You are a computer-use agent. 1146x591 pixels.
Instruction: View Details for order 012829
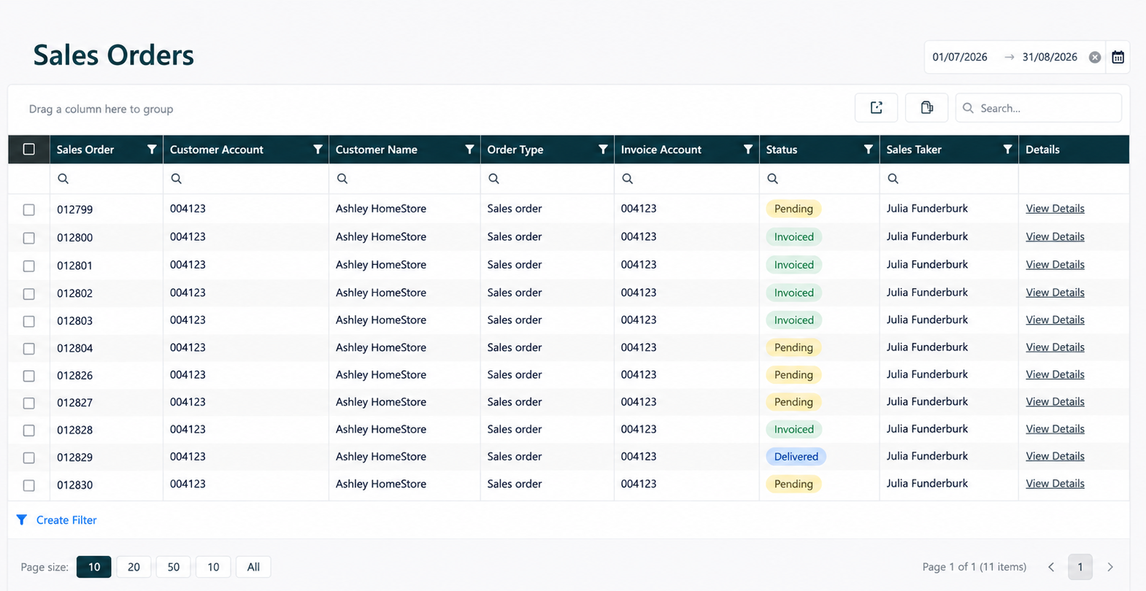click(x=1055, y=456)
